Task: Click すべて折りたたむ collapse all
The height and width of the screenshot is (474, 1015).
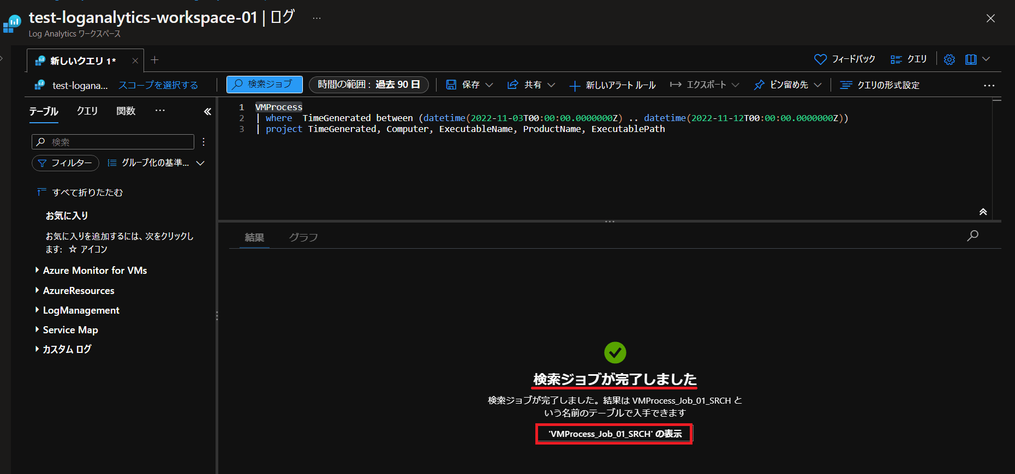Action: tap(80, 193)
